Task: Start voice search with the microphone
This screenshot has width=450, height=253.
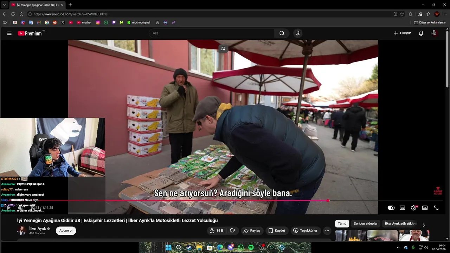Action: point(298,33)
